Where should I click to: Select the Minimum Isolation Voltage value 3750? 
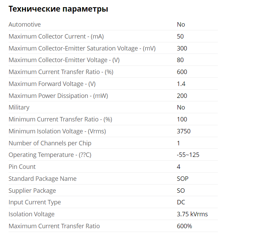184,131
